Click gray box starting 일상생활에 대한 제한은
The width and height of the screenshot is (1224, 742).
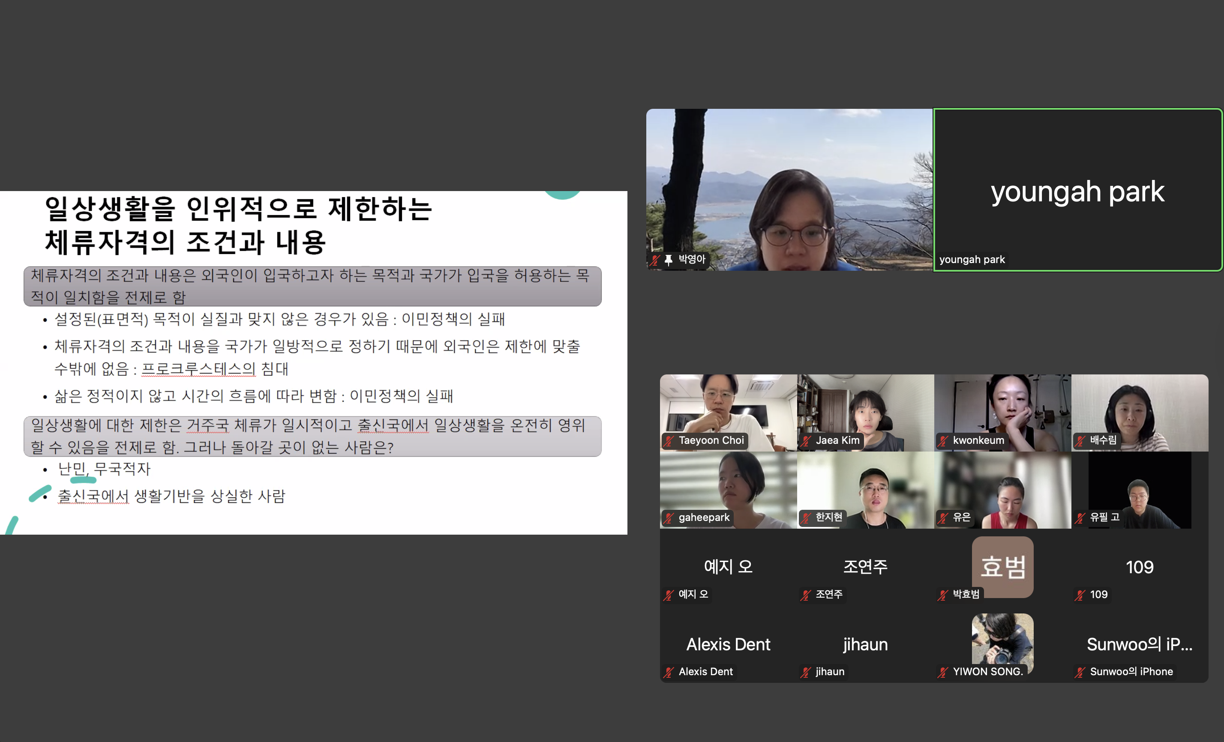312,437
